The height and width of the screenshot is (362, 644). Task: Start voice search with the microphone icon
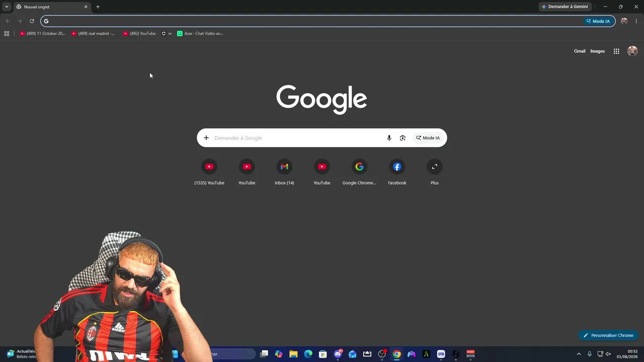click(x=389, y=138)
